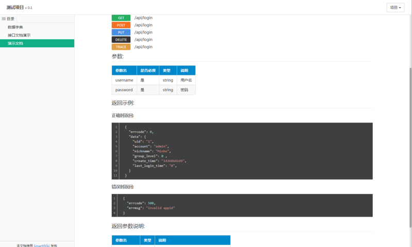Open the 项目 dropdown menu
The height and width of the screenshot is (247, 412).
[x=395, y=8]
